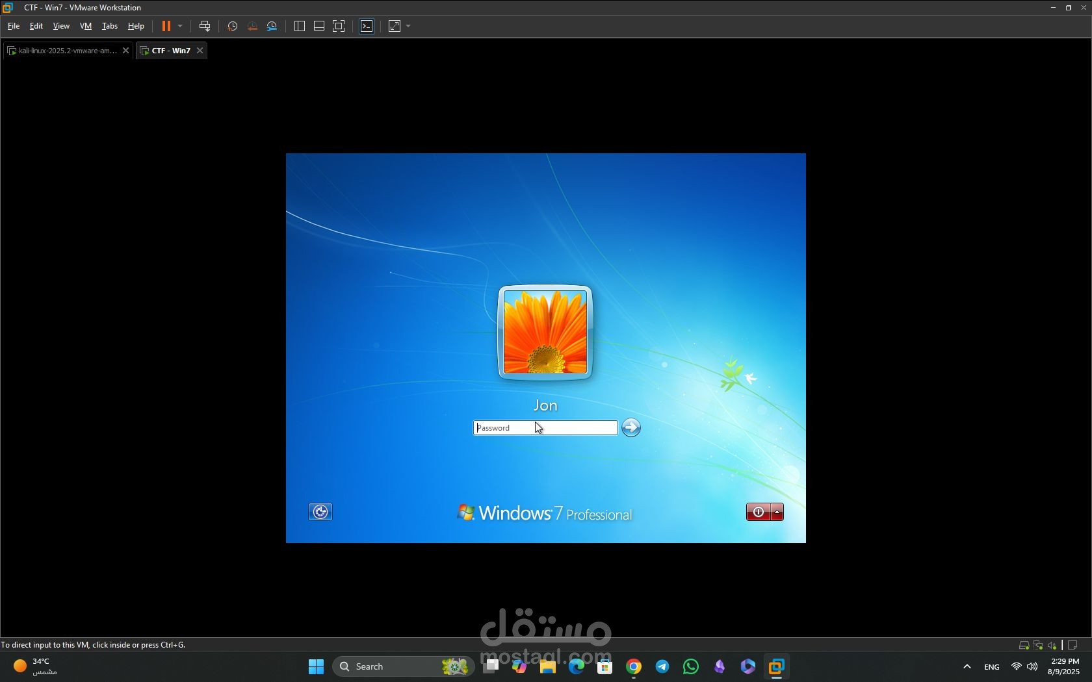The image size is (1092, 682).
Task: Open the Help menu
Action: tap(136, 26)
